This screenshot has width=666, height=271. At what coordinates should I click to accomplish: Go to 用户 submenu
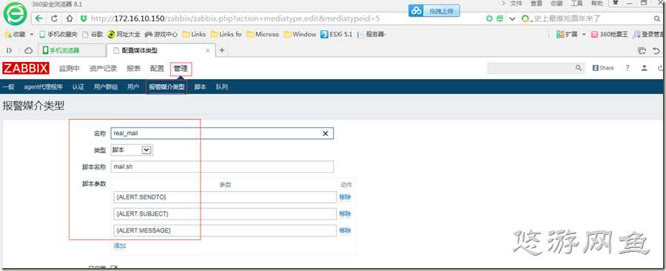click(x=133, y=87)
